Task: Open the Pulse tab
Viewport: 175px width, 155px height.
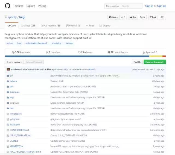Action: pos(90,25)
